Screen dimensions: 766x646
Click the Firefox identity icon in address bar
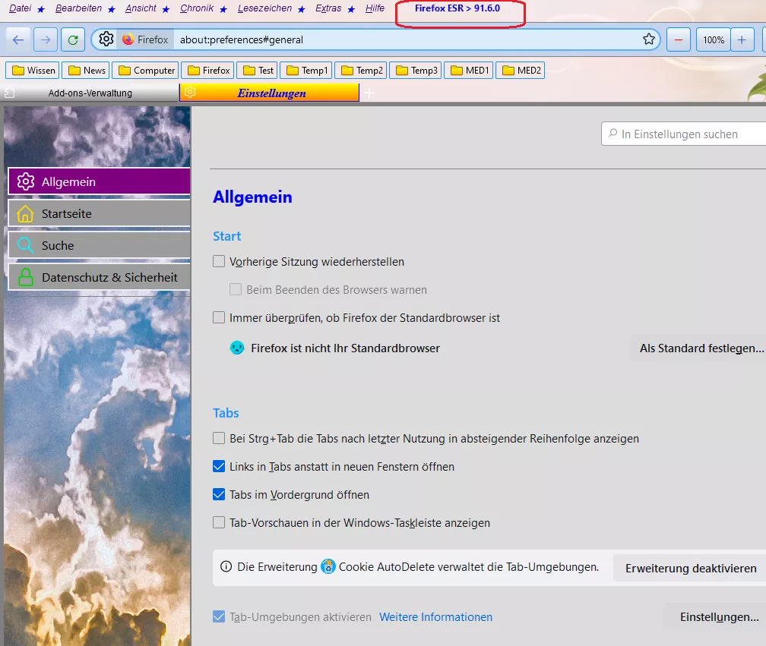(128, 39)
